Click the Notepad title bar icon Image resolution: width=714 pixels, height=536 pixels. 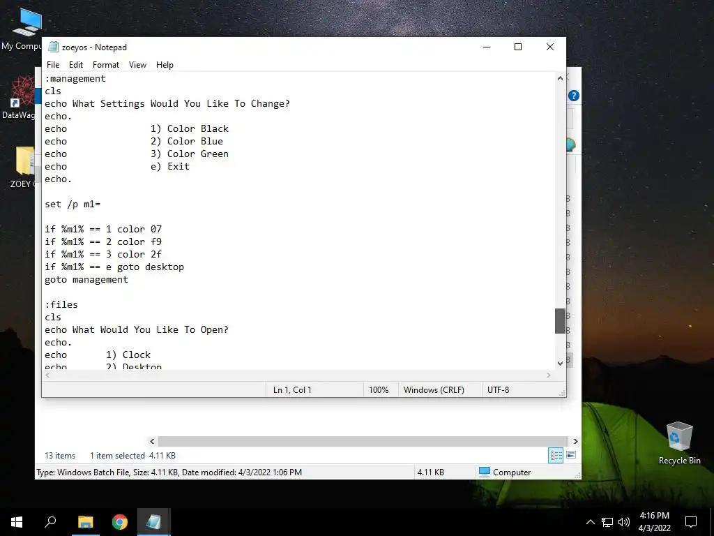[53, 47]
